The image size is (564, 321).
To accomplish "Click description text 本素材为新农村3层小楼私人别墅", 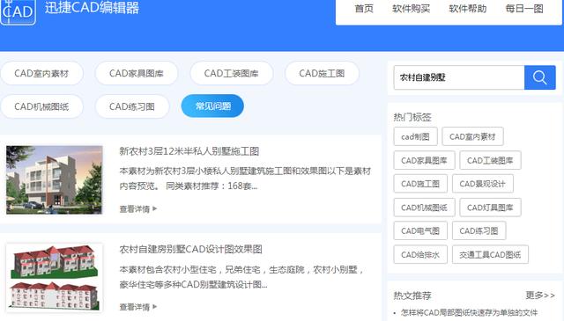I will 245,179.
